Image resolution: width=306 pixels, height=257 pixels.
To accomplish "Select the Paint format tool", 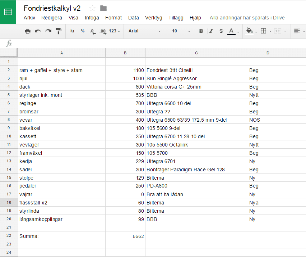I will pyautogui.click(x=59, y=31).
